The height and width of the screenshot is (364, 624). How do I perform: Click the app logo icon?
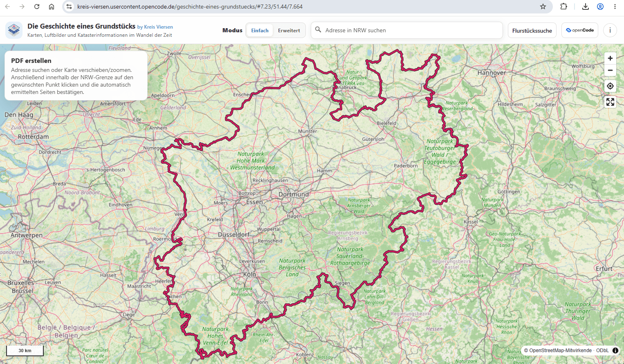[14, 30]
